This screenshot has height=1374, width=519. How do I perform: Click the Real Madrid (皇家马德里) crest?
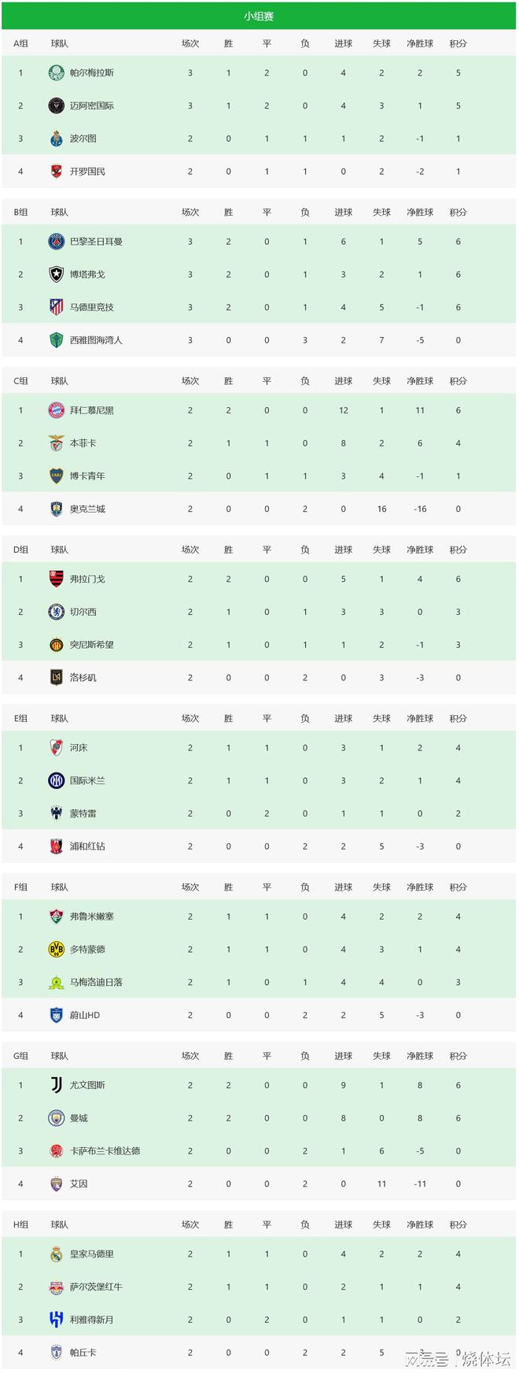[x=56, y=1254]
